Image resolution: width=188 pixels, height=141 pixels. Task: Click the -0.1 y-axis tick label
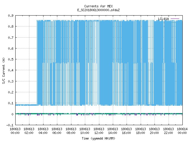coord(10,125)
